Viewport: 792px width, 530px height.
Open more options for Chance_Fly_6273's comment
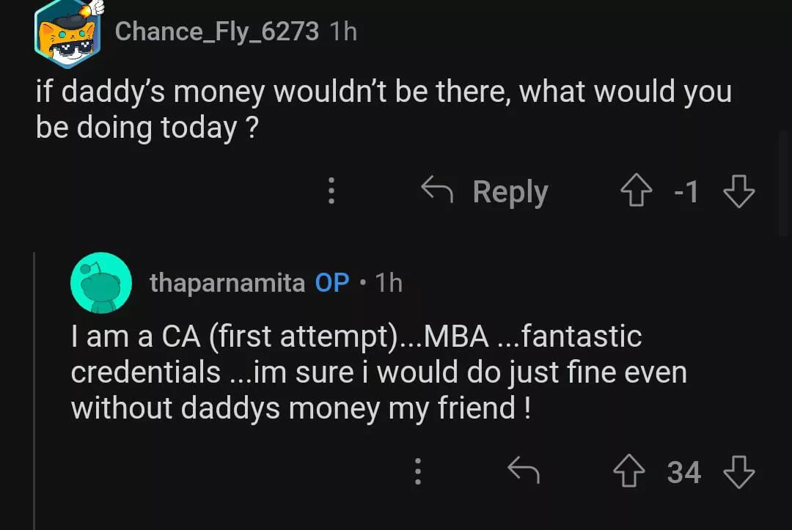[x=331, y=191]
